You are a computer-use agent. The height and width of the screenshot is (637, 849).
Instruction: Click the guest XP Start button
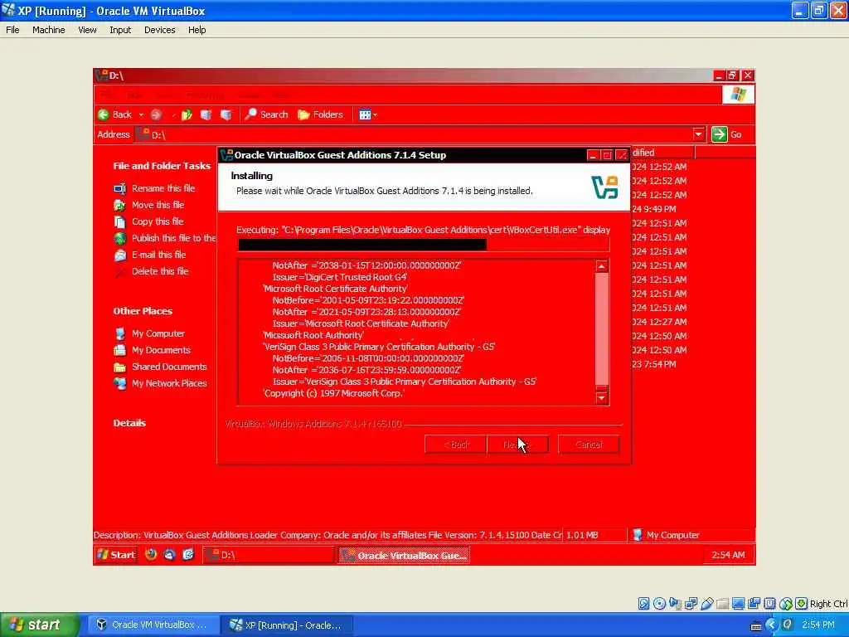tap(116, 555)
